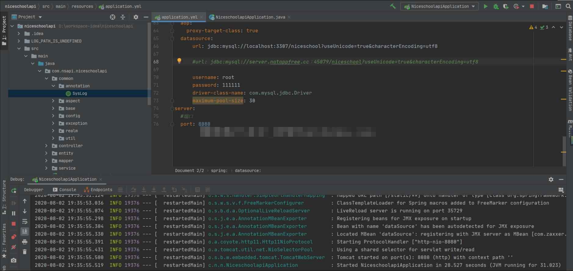The image size is (573, 271).
Task: Collapse the common package
Action: coord(46,78)
